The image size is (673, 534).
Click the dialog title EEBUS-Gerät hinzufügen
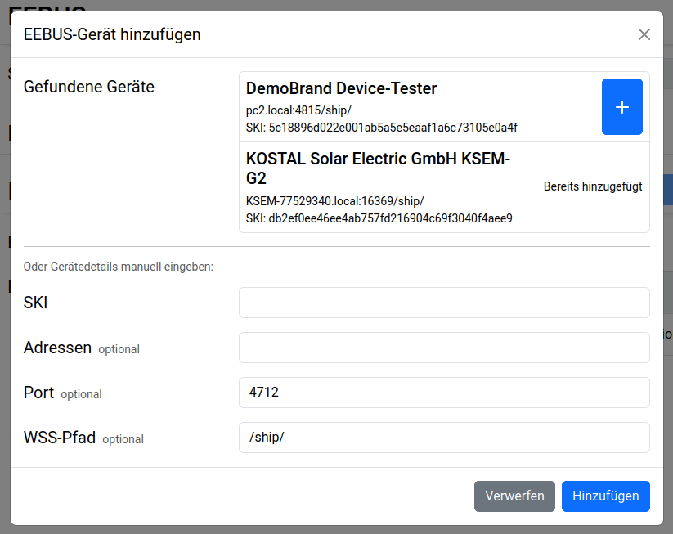[112, 34]
